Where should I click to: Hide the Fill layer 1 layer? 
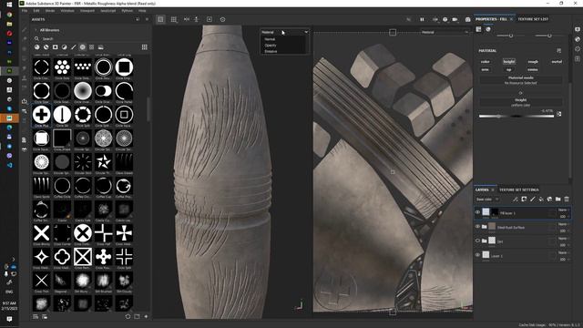(x=477, y=212)
